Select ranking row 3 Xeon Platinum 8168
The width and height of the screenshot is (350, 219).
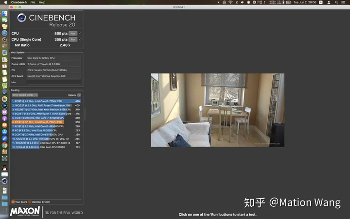46,109
